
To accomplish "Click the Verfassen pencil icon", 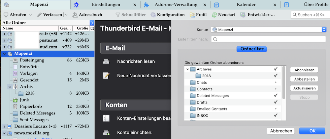I will pos(39,15).
